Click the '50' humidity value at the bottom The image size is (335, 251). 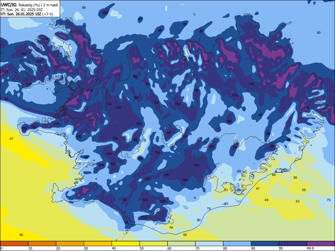(x=185, y=235)
